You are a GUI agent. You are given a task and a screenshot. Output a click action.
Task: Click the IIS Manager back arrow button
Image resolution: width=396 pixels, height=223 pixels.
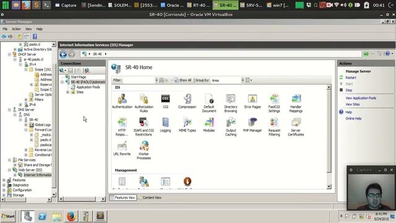coord(63,54)
